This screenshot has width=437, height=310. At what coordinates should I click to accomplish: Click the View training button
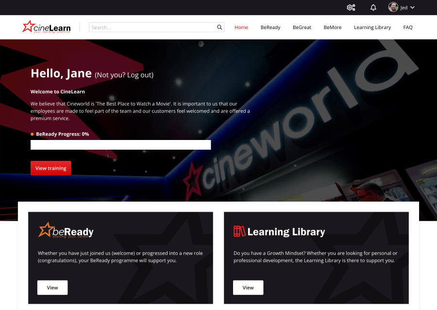50,168
